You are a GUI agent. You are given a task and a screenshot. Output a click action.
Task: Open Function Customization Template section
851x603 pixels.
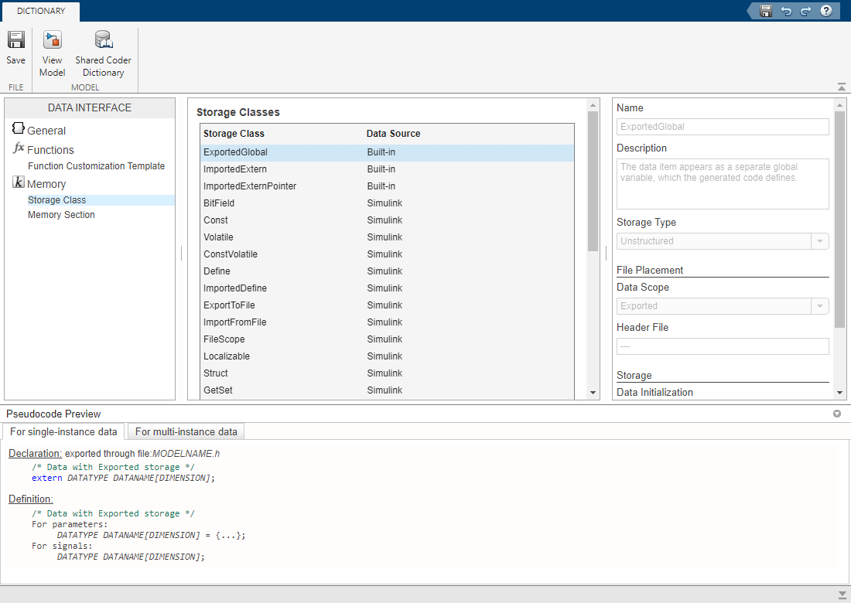pos(96,166)
